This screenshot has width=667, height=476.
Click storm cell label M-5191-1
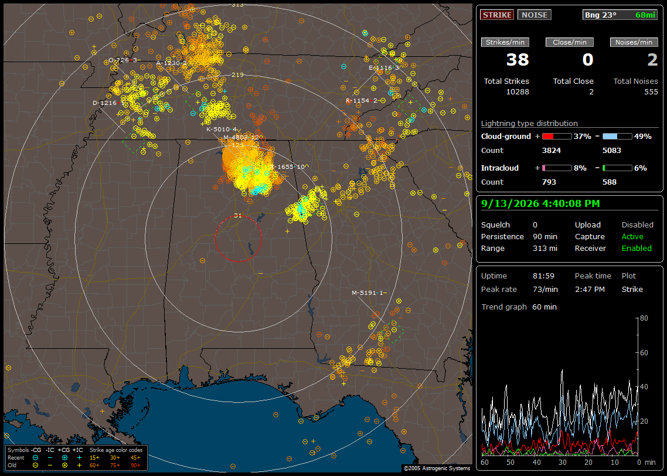coord(369,293)
